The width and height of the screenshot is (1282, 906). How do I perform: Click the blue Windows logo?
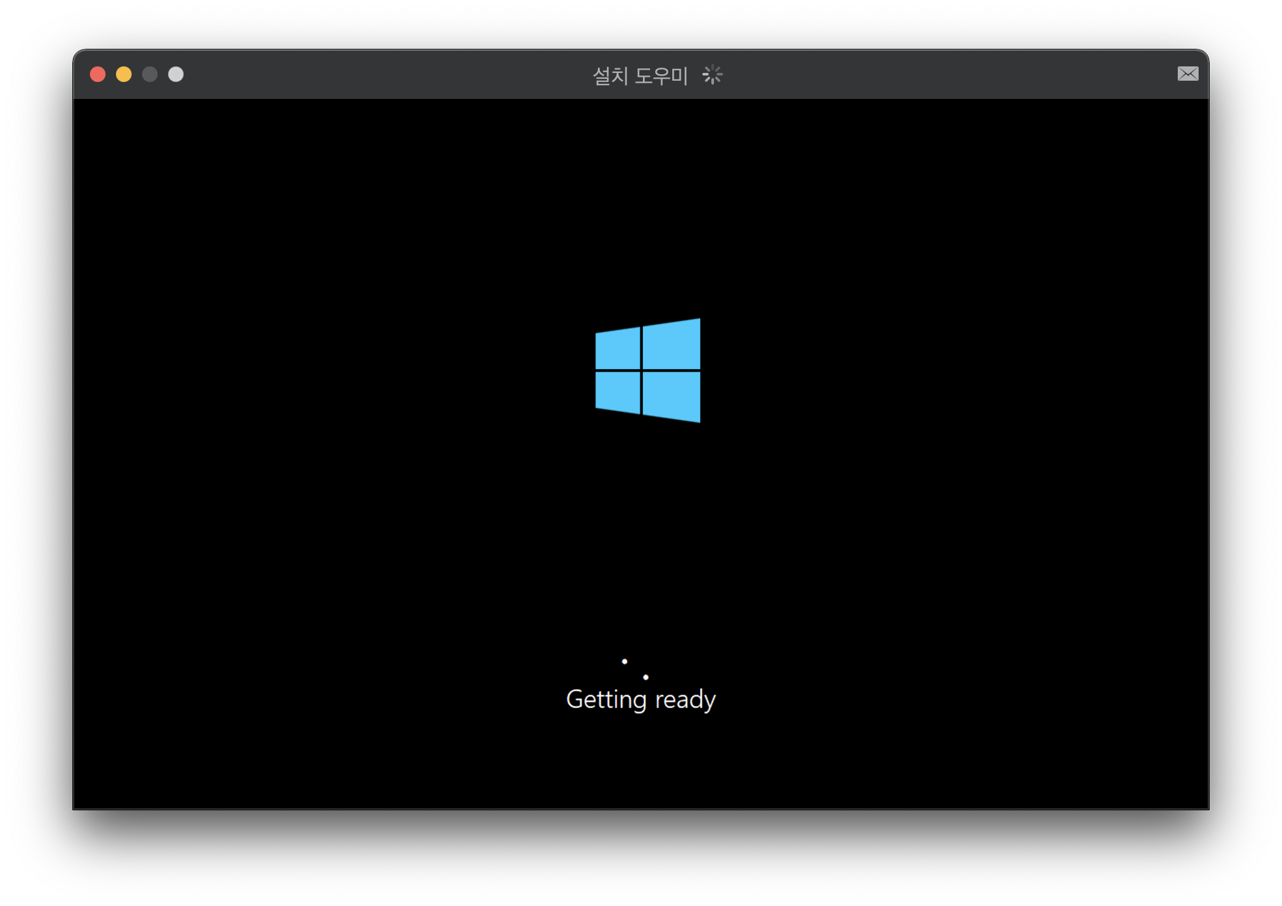pyautogui.click(x=648, y=370)
